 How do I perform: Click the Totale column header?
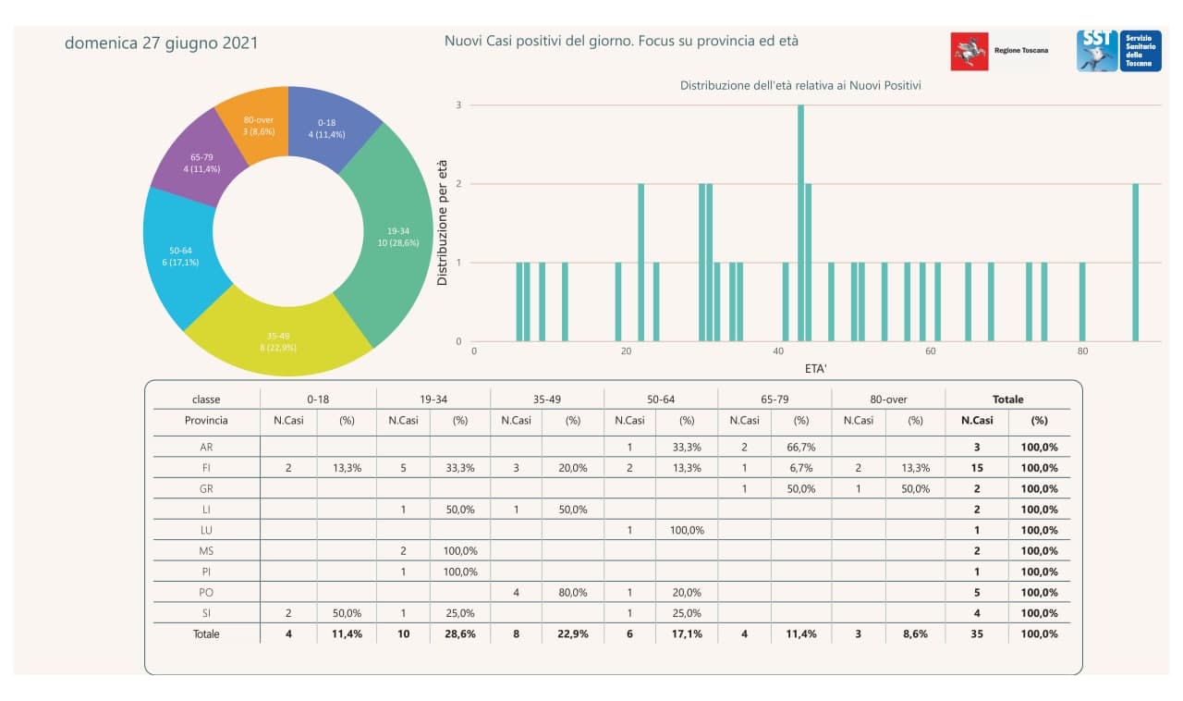1007,400
